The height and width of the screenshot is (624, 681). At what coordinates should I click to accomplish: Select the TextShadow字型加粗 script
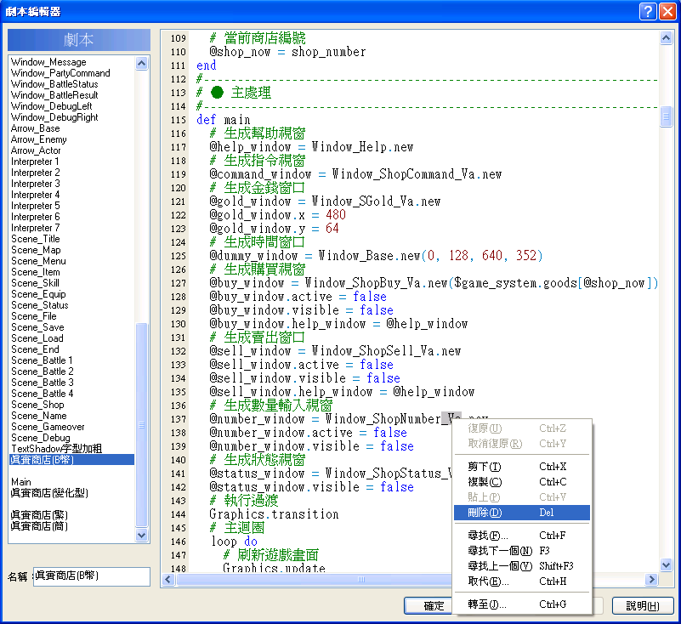click(56, 449)
